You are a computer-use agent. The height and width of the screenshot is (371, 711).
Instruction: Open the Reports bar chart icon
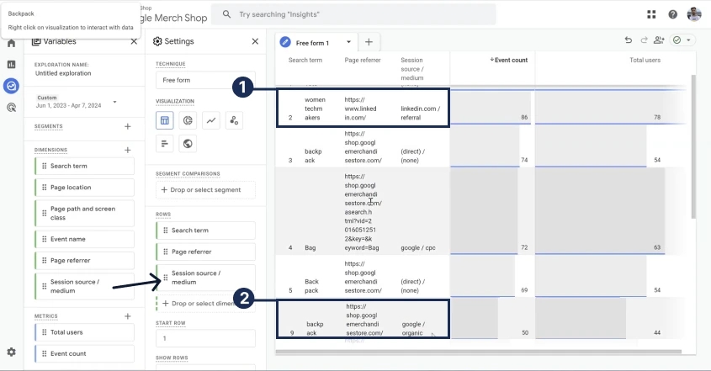tap(11, 65)
